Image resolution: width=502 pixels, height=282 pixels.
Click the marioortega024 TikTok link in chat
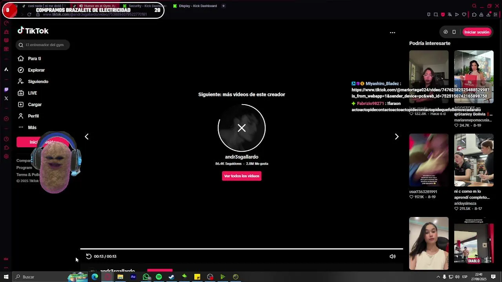(x=420, y=93)
